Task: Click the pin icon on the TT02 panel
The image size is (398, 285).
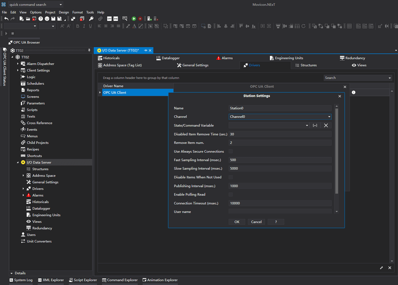Action: pyautogui.click(x=89, y=50)
